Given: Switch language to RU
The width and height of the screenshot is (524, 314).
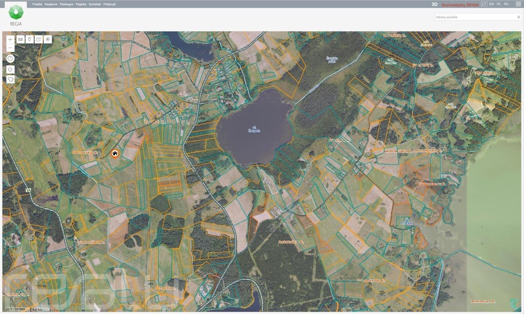Looking at the screenshot, I should pos(506,4).
